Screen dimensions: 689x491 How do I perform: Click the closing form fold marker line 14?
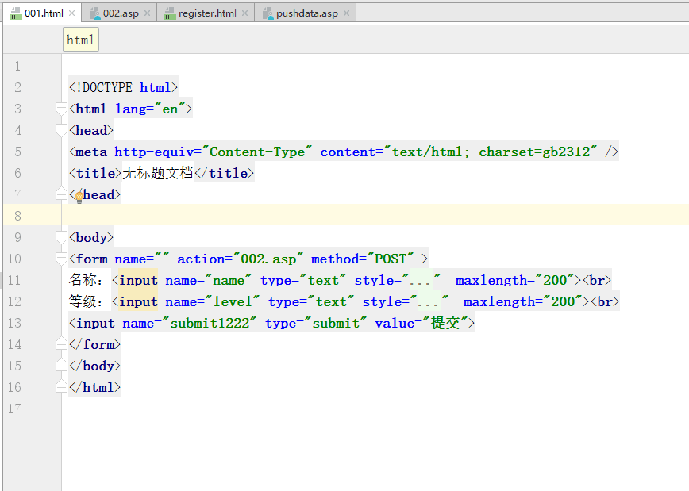pyautogui.click(x=62, y=344)
